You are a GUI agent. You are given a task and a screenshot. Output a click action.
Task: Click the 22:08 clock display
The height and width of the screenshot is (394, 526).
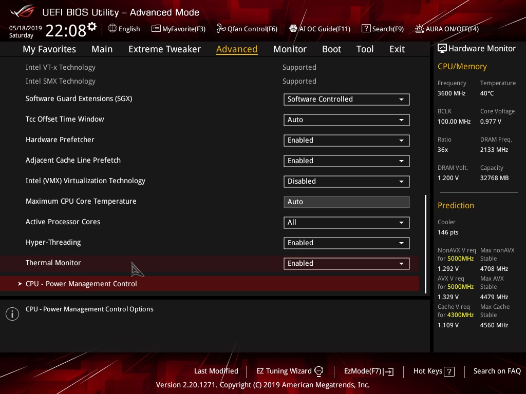[x=66, y=30]
